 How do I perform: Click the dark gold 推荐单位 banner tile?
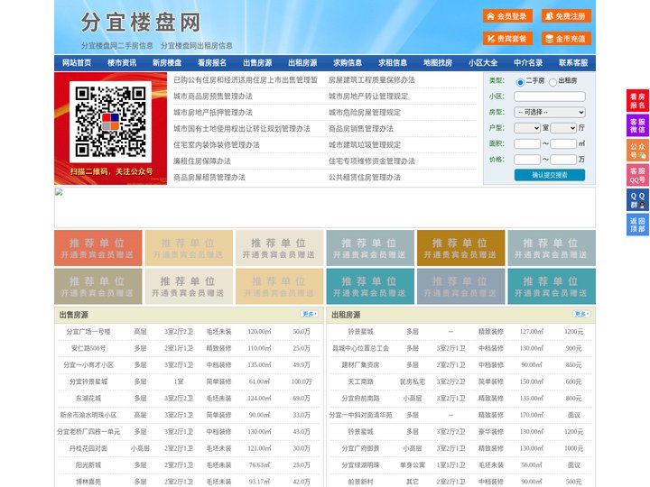(461, 248)
